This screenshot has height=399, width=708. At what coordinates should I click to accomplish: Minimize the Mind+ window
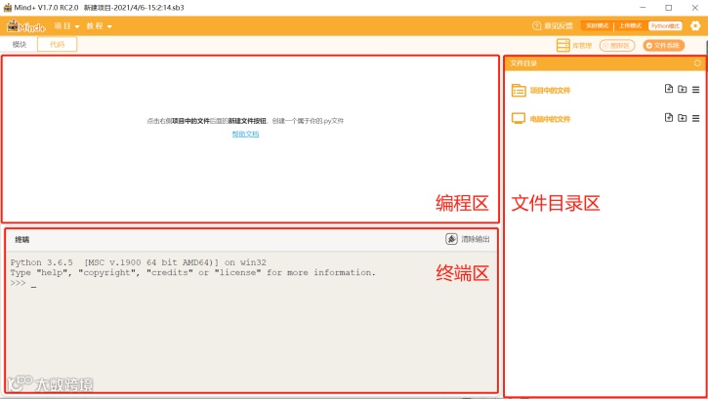[643, 8]
